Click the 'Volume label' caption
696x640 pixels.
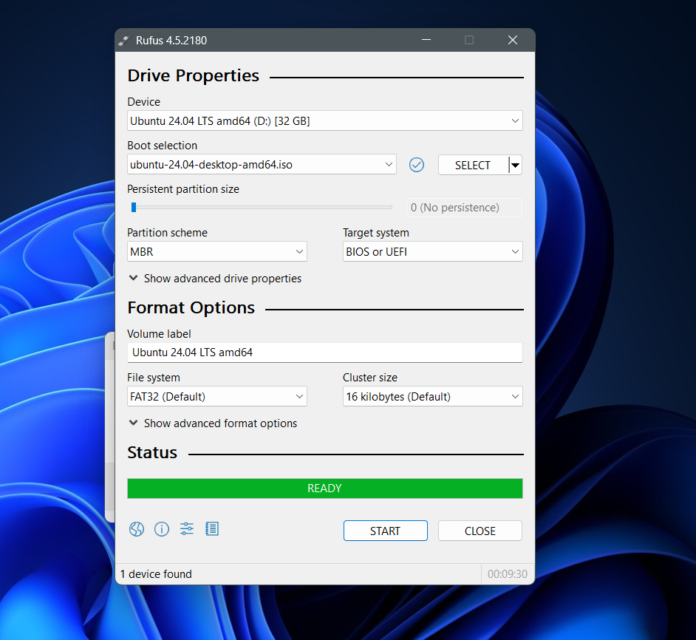tap(159, 334)
